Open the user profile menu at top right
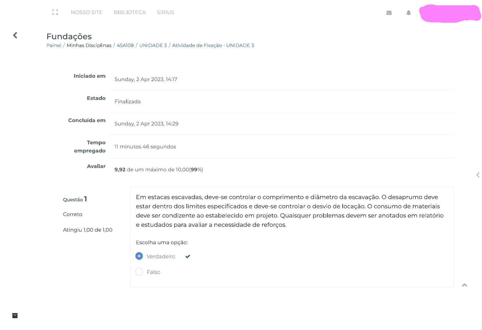This screenshot has height=330, width=482. pyautogui.click(x=450, y=13)
